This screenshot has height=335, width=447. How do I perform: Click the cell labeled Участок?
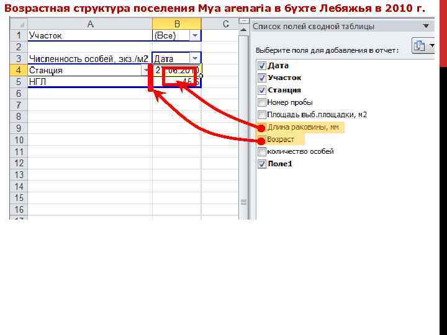click(90, 35)
